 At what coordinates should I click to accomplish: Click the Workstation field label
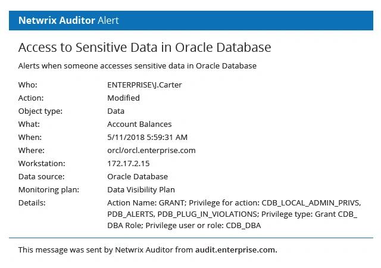42,163
